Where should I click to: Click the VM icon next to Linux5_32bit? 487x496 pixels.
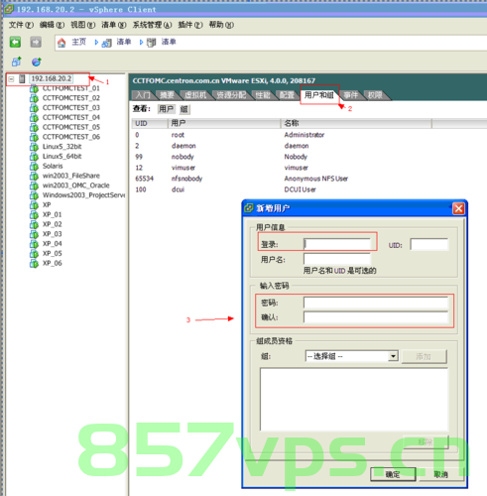click(x=34, y=147)
